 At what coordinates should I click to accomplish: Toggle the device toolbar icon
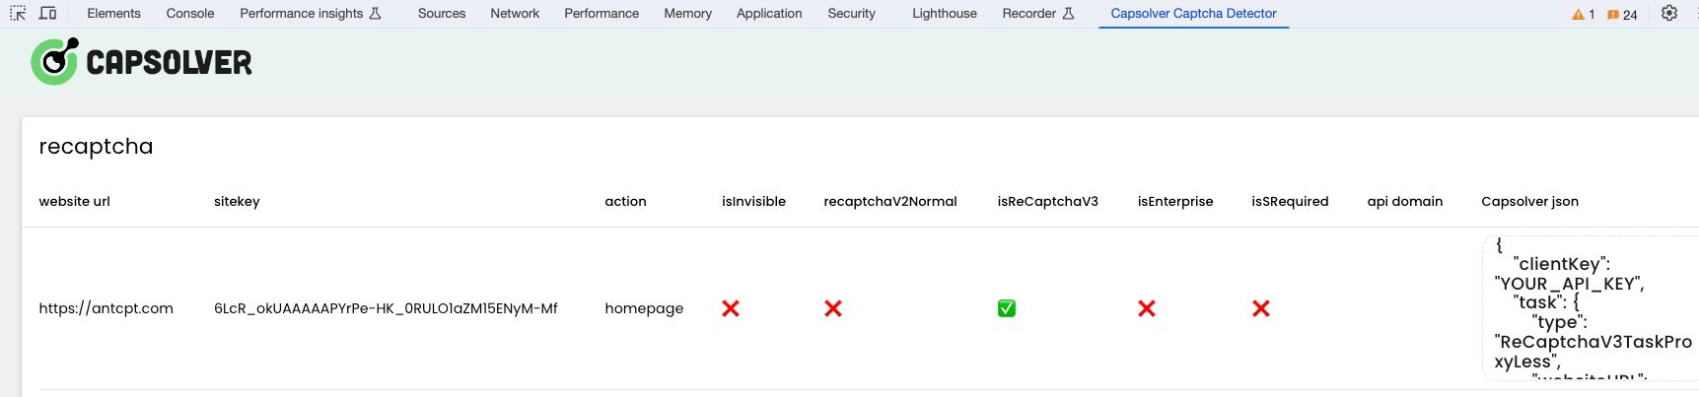[x=47, y=14]
